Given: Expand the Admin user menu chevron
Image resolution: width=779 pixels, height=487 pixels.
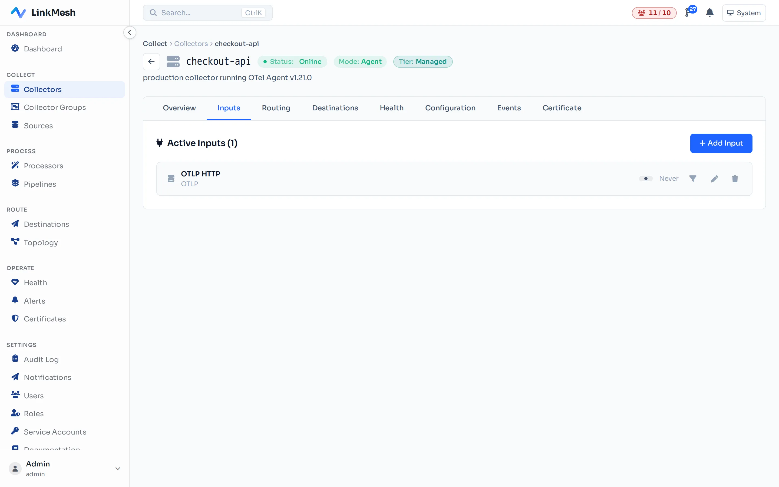Looking at the screenshot, I should pyautogui.click(x=118, y=468).
